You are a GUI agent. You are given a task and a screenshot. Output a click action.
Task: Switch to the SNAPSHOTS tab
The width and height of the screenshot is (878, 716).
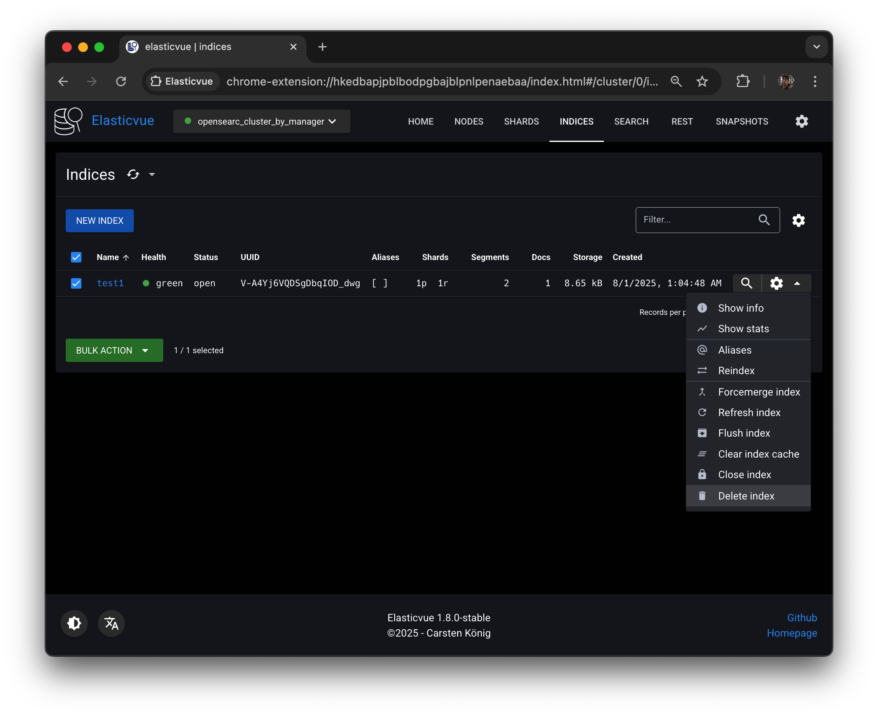(x=741, y=121)
